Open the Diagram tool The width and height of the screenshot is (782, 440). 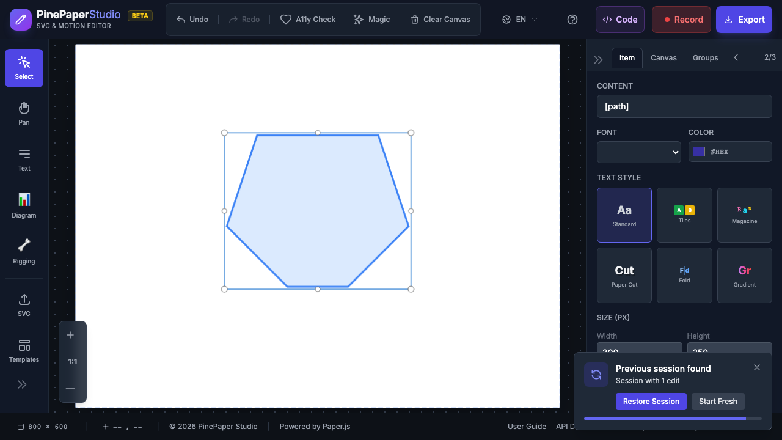pos(24,205)
